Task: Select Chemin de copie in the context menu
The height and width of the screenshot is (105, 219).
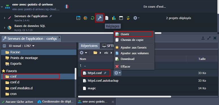Action: point(134,40)
